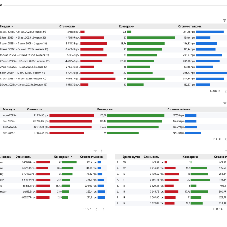Click green conversions bar for неделя 35
This screenshot has width=227, height=227.
pyautogui.click(x=156, y=38)
